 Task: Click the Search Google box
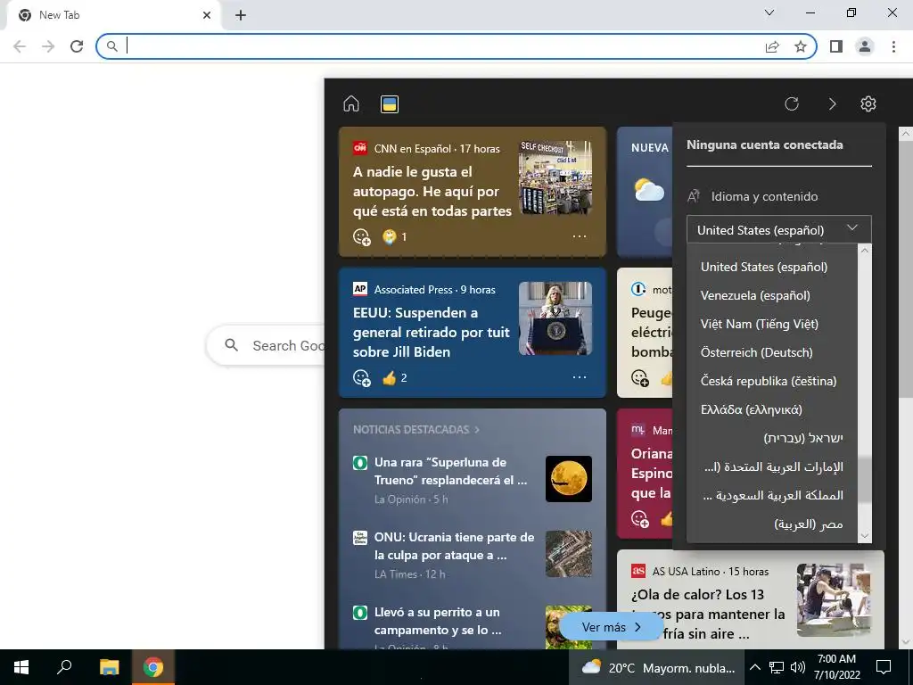(x=266, y=345)
